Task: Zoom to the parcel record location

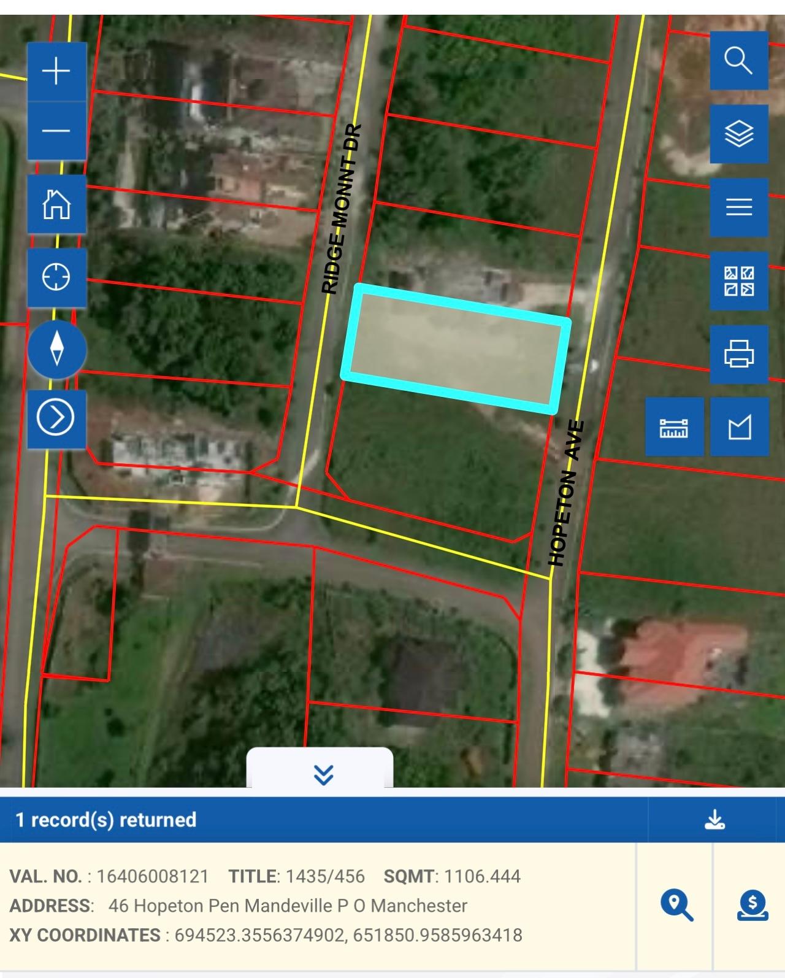Action: pos(676,906)
